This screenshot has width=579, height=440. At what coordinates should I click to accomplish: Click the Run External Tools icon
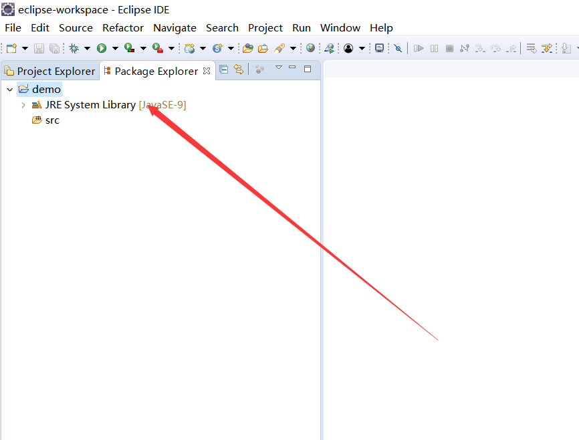tap(158, 48)
